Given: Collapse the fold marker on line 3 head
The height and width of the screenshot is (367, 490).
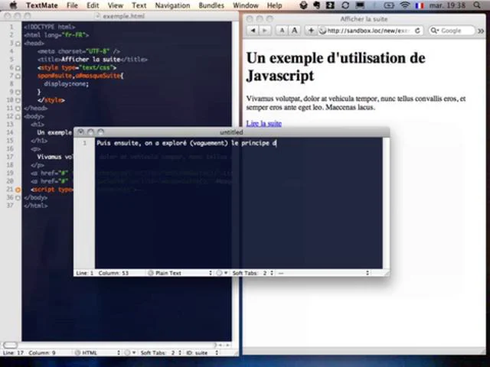Looking at the screenshot, I should click(x=18, y=44).
